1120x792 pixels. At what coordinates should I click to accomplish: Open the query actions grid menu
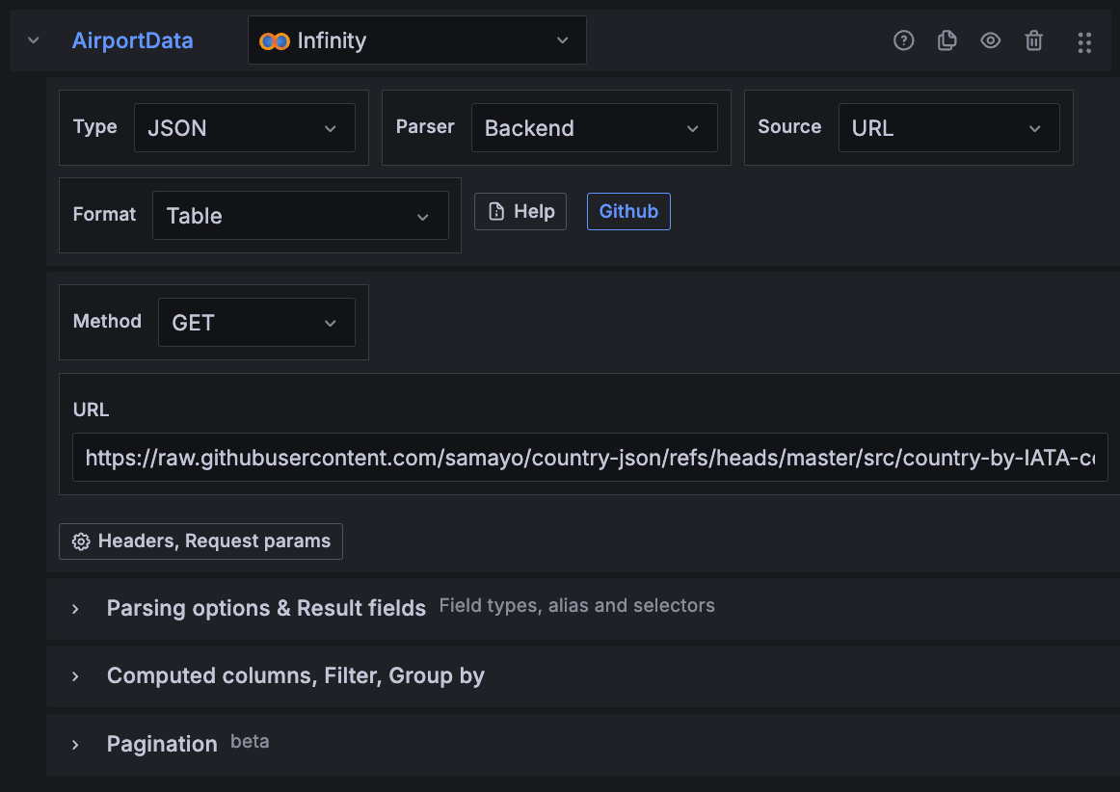coord(1084,41)
